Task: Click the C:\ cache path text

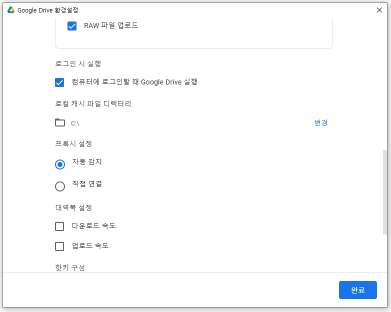Action: pyautogui.click(x=75, y=123)
